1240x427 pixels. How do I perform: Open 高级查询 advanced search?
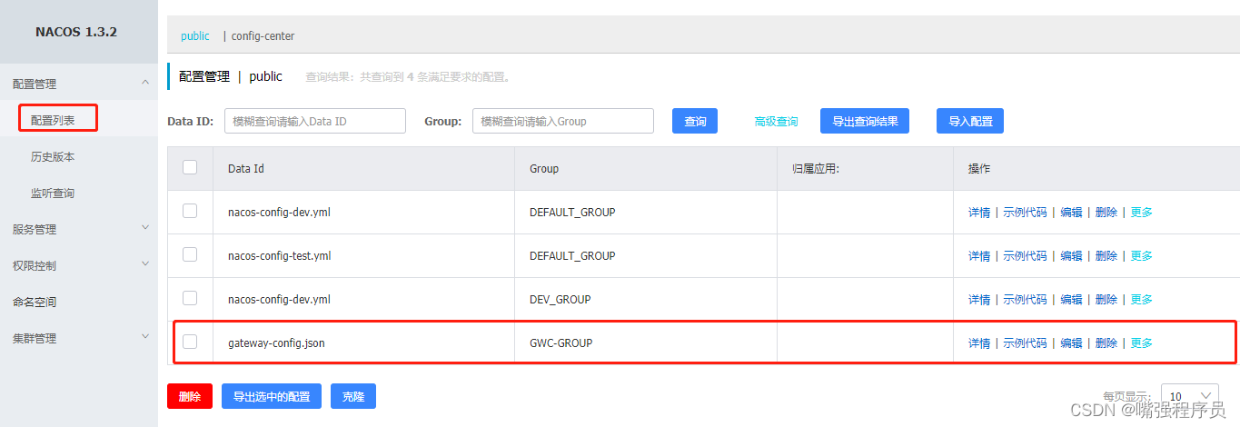(776, 121)
